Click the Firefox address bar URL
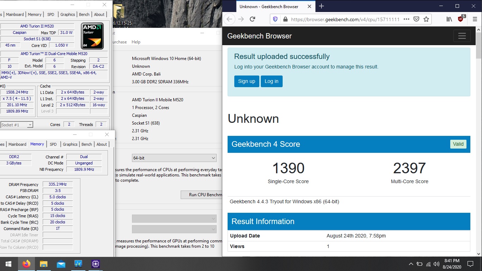The image size is (482, 271). click(x=345, y=19)
